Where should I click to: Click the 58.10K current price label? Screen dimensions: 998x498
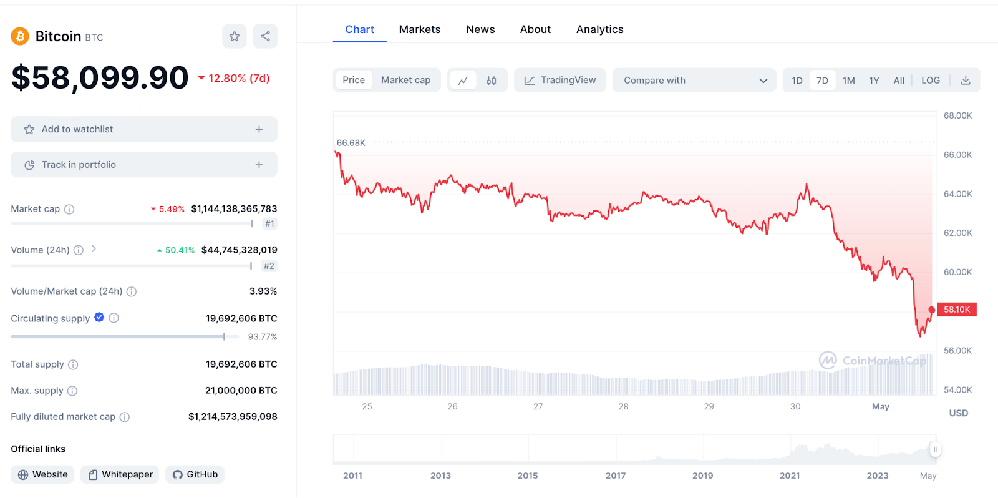click(957, 310)
